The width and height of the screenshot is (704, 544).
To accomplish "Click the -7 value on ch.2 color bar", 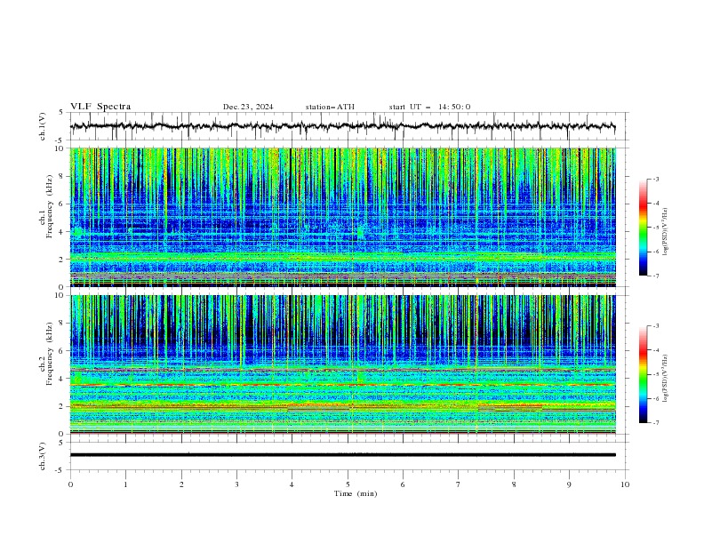I will (656, 423).
